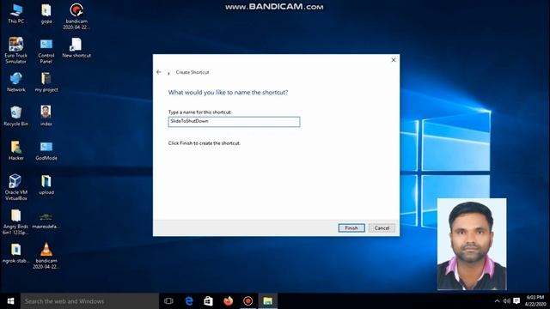
Task: Select the VLC bandicam video file icon
Action: click(x=46, y=256)
